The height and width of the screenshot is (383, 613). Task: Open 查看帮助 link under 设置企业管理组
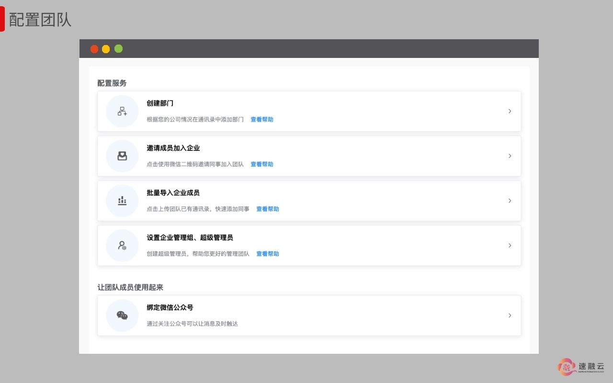tap(268, 254)
